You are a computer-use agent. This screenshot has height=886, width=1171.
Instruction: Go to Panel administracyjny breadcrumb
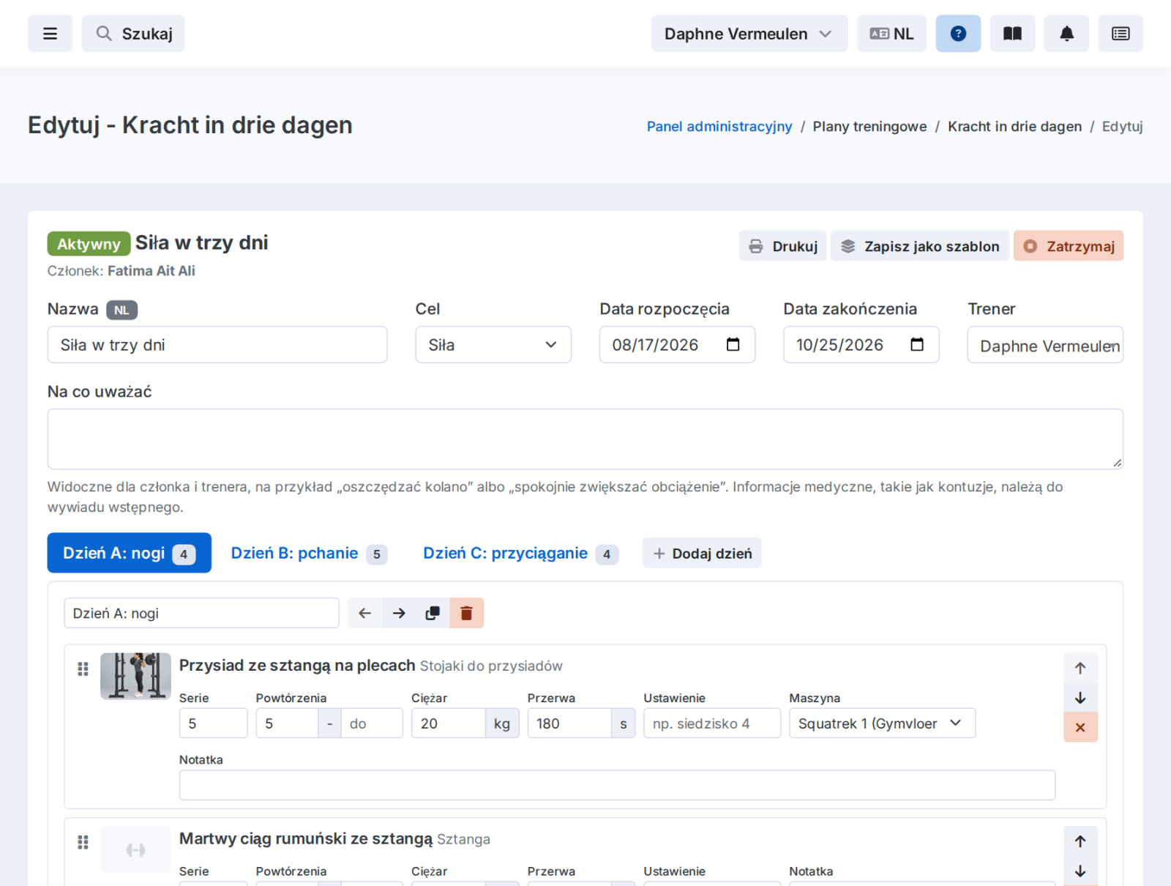click(x=719, y=127)
